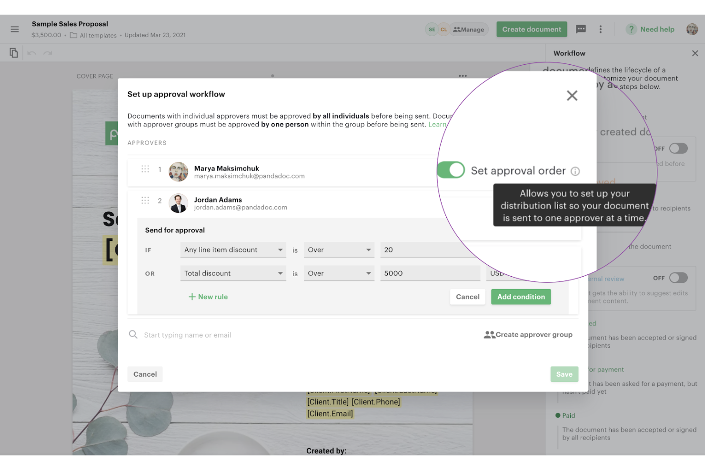Click the cover page ellipsis options
The width and height of the screenshot is (705, 470).
pyautogui.click(x=463, y=76)
